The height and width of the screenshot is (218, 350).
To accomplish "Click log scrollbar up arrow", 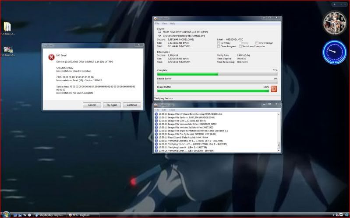I will pyautogui.click(x=279, y=114).
